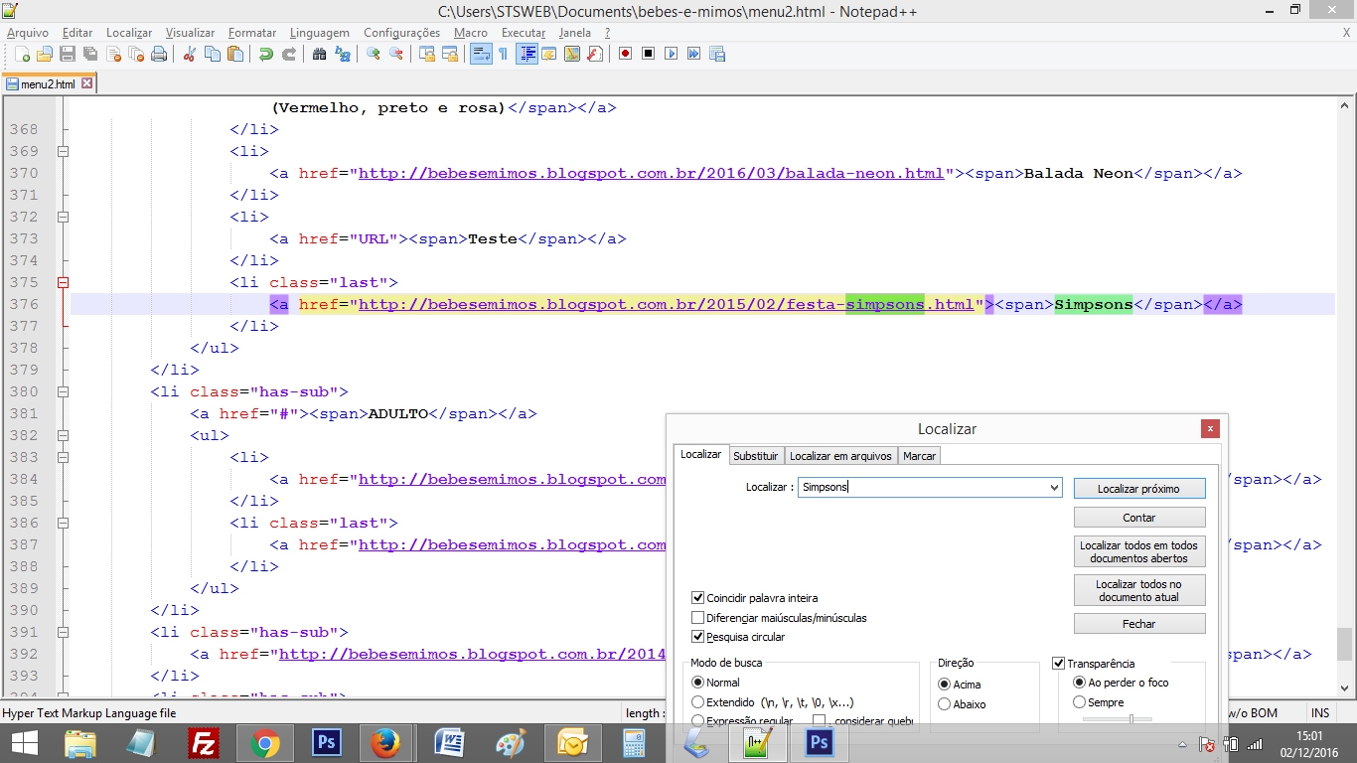Screen dimensions: 1357x763
Task: Switch to Localizar em arquivos tab
Action: (840, 456)
